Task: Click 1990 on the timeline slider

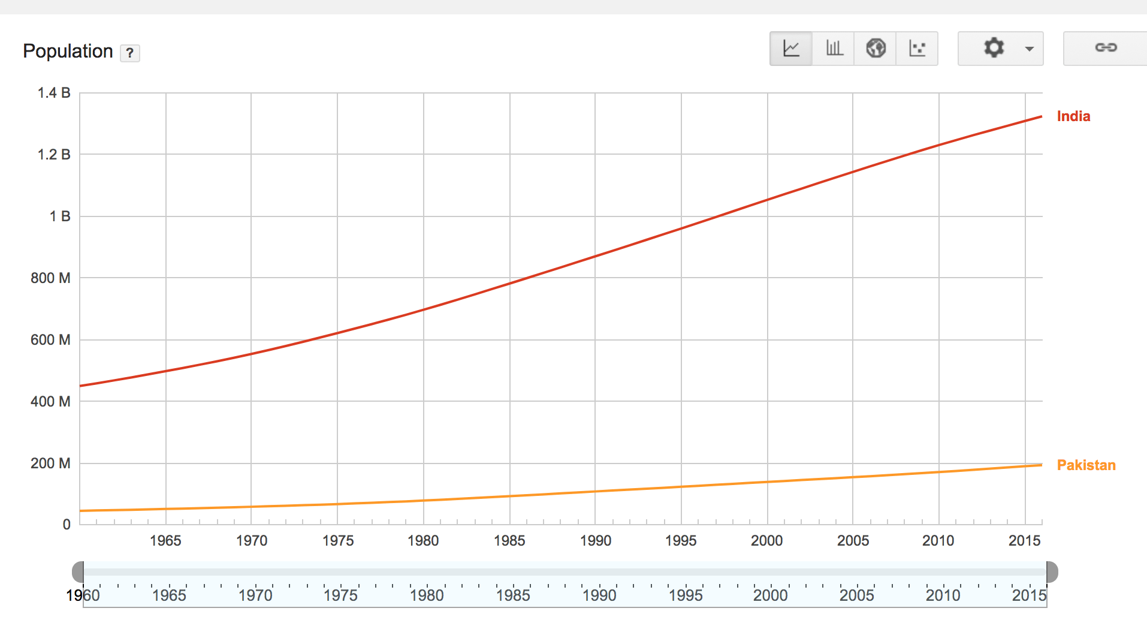Action: [x=599, y=595]
